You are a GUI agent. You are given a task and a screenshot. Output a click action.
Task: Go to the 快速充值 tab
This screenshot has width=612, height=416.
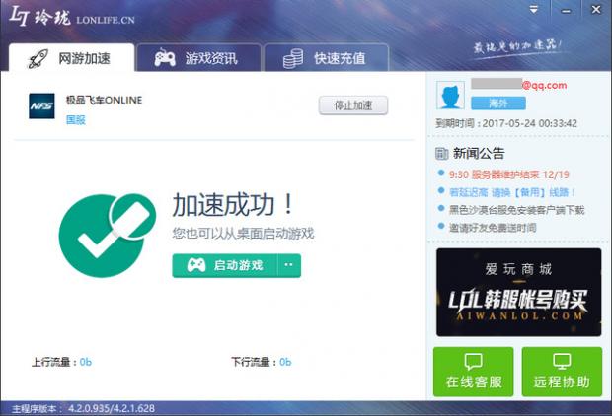326,58
